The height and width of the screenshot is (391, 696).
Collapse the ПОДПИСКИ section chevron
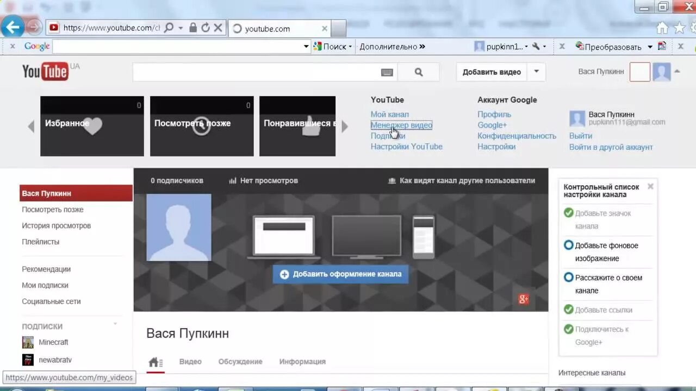point(115,325)
